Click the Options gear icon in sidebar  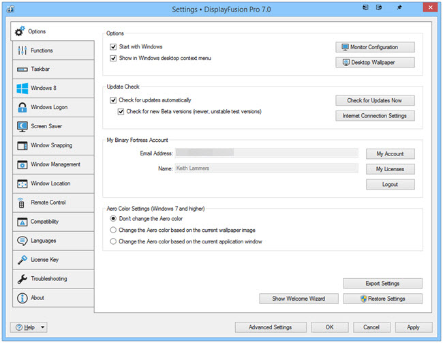pyautogui.click(x=20, y=31)
